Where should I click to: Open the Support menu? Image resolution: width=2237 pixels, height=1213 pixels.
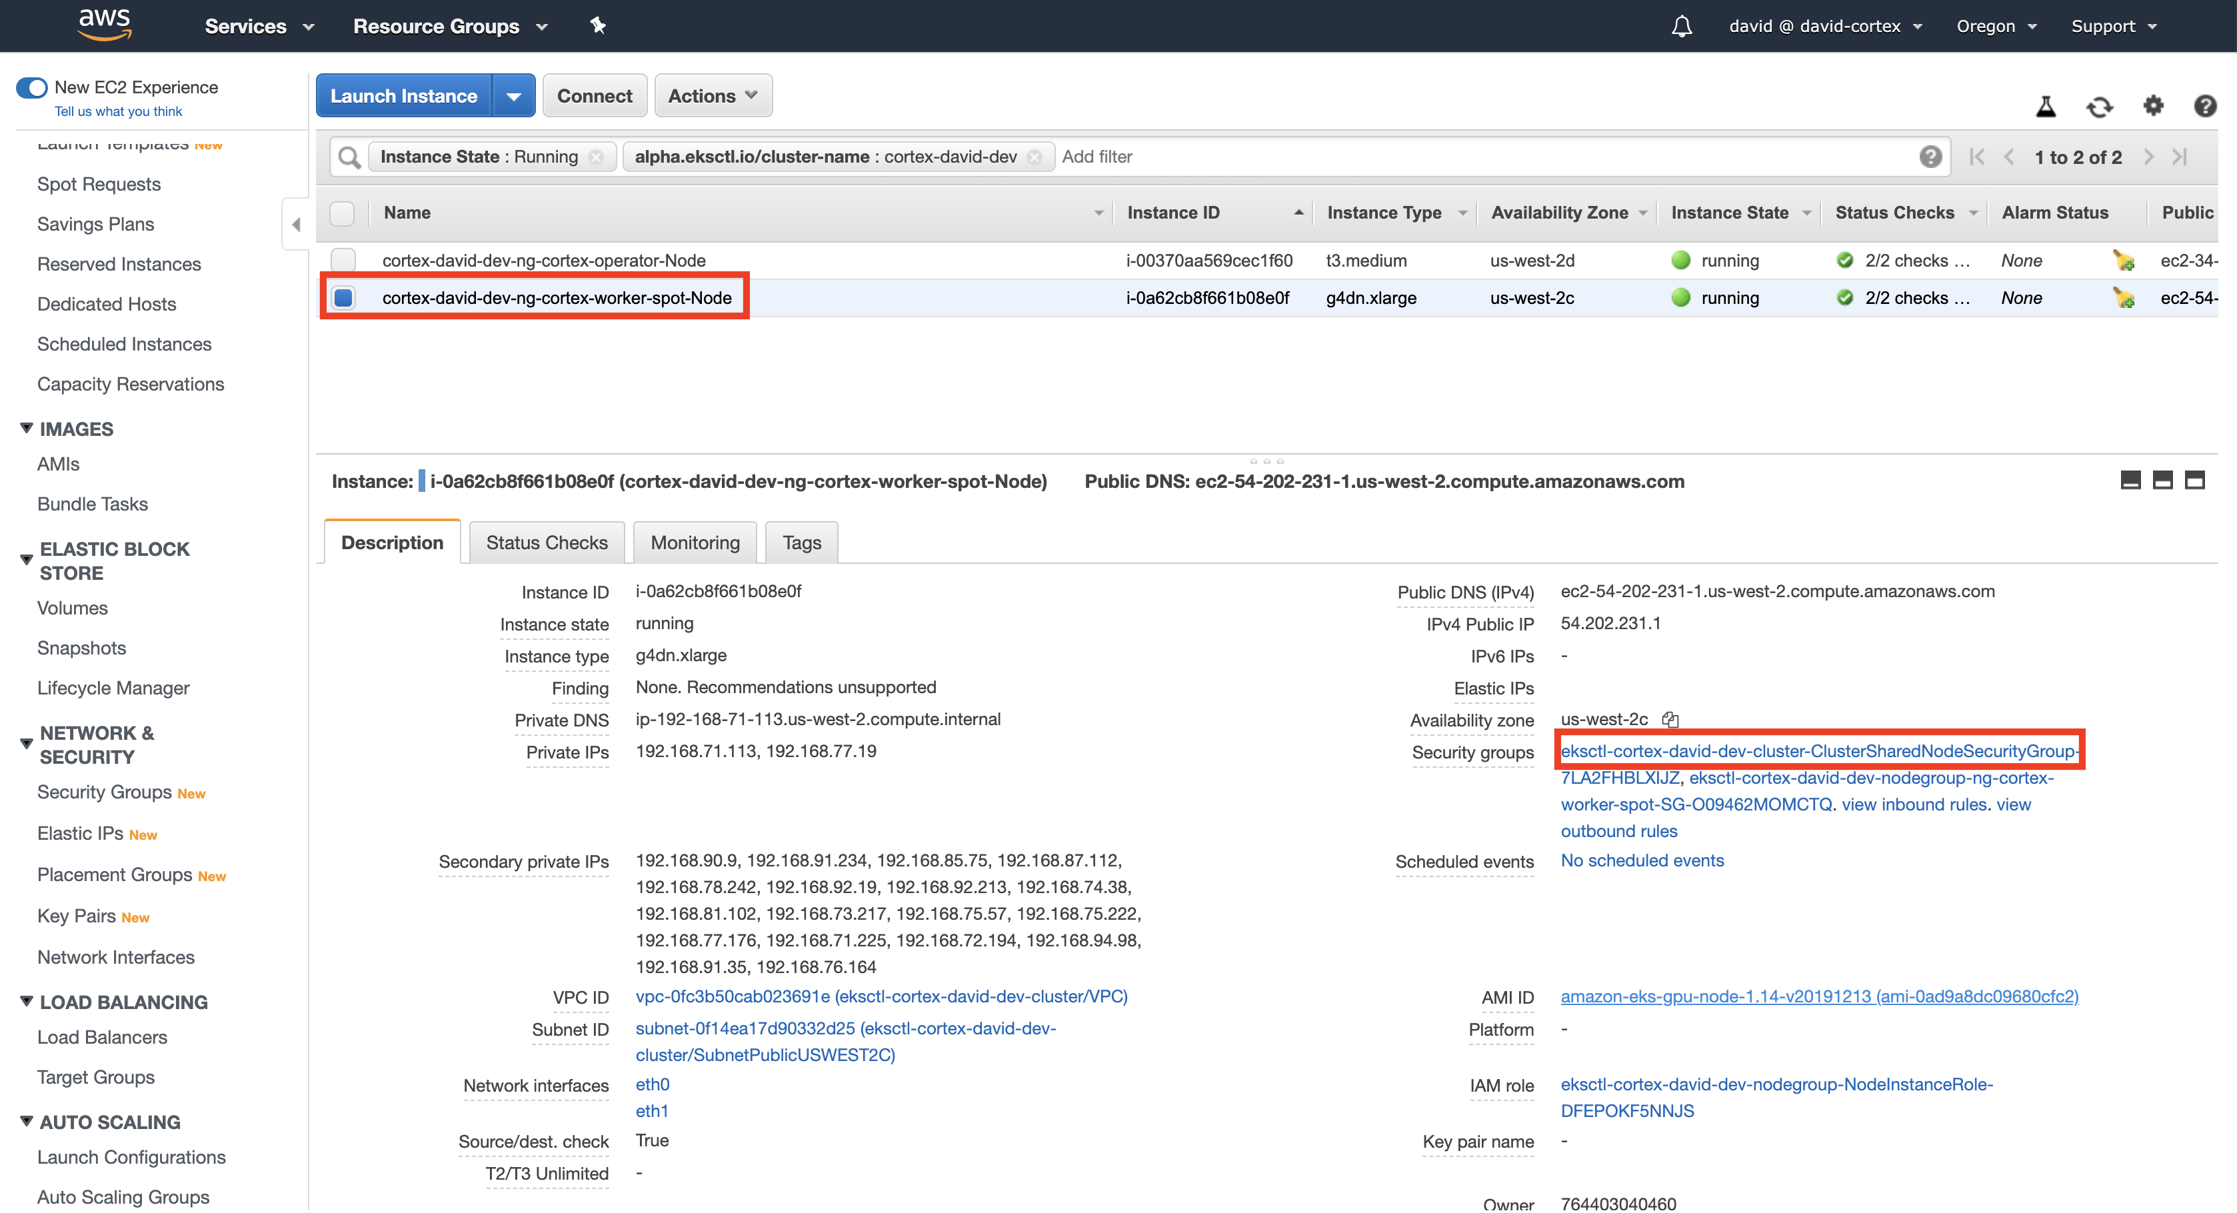tap(2114, 26)
